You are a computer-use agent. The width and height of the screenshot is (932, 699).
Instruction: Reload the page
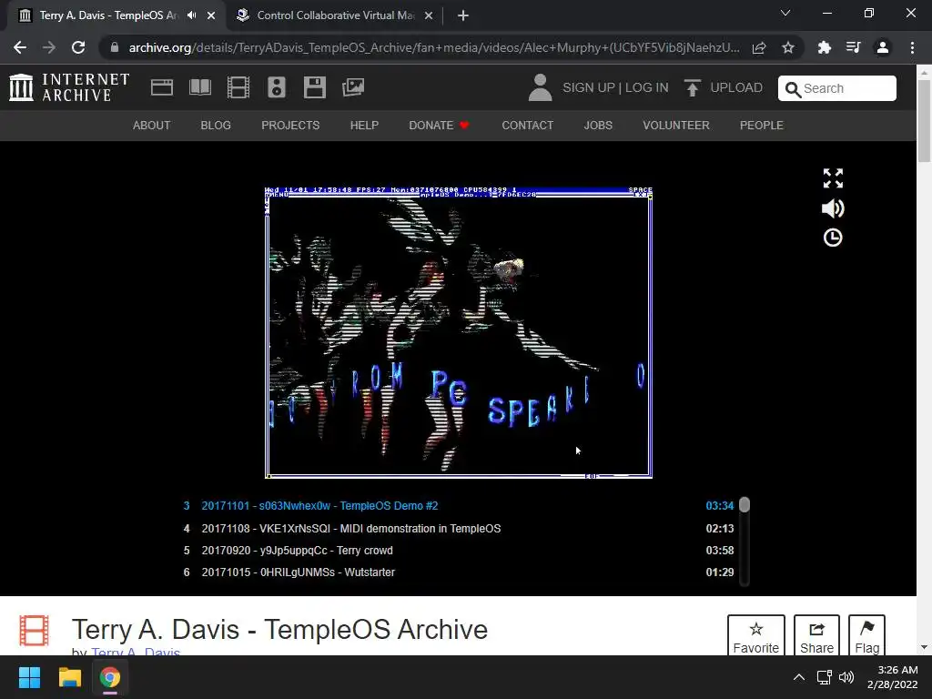(x=78, y=47)
